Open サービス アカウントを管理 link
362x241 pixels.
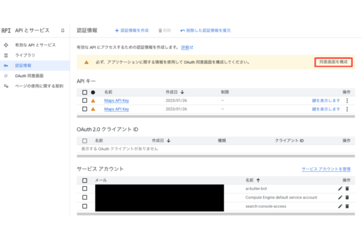[x=326, y=169]
